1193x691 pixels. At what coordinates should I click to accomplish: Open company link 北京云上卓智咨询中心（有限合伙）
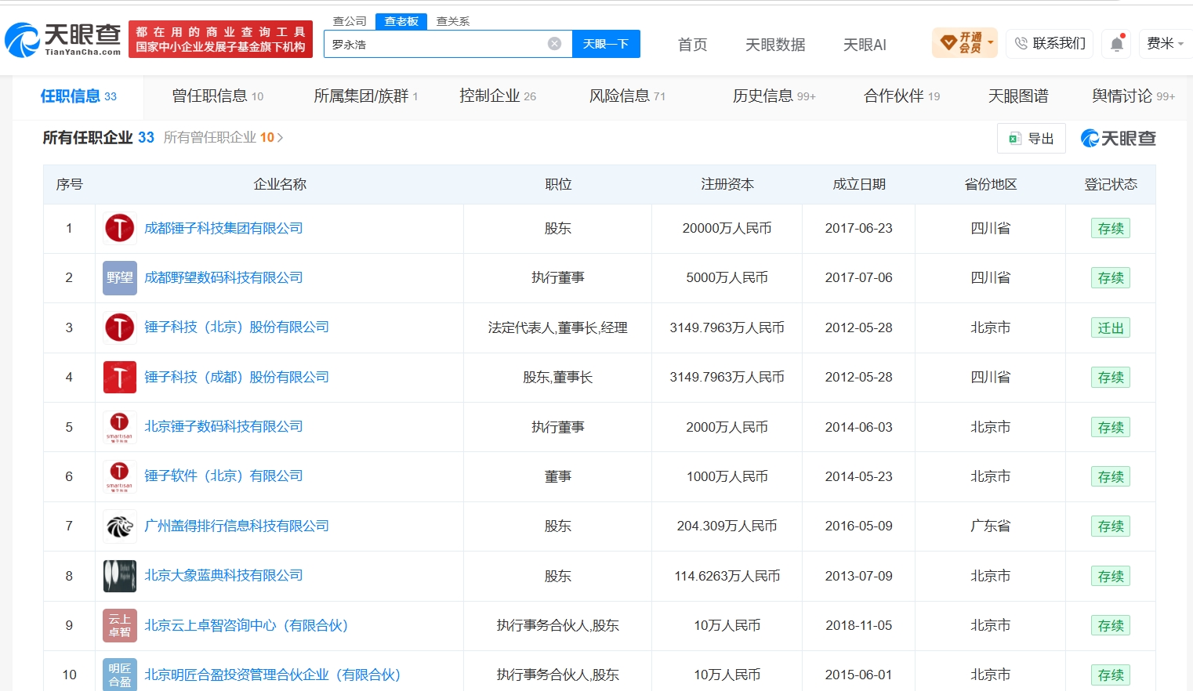pos(246,625)
